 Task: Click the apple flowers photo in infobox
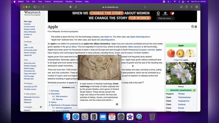point(181,73)
